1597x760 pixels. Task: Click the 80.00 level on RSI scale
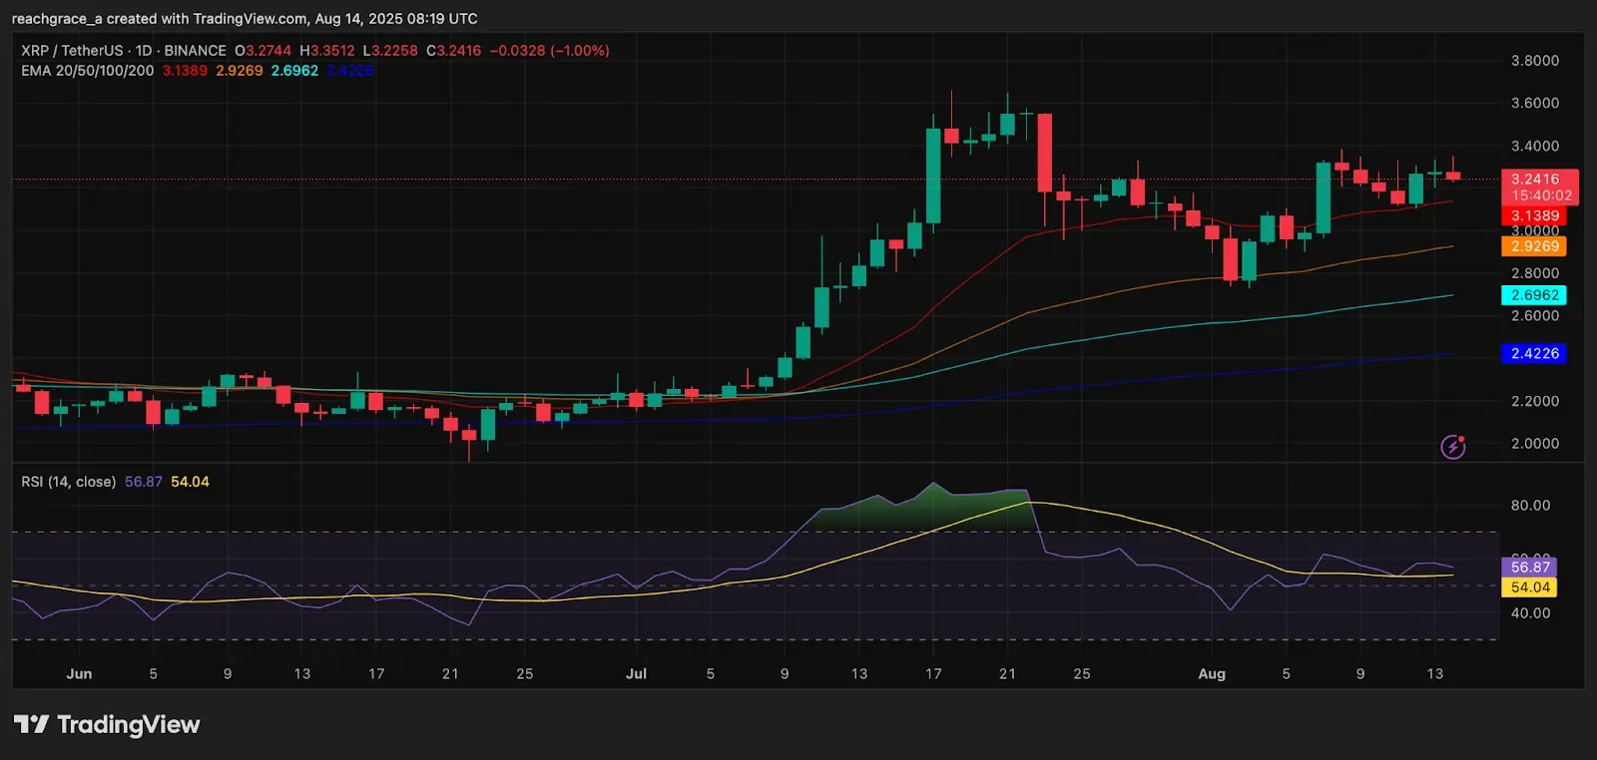[1530, 505]
